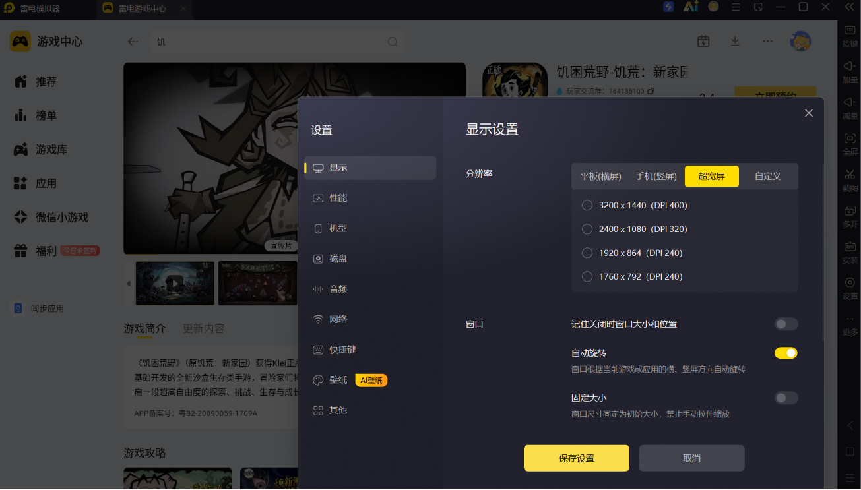Click the small avatar in title bar

point(713,7)
